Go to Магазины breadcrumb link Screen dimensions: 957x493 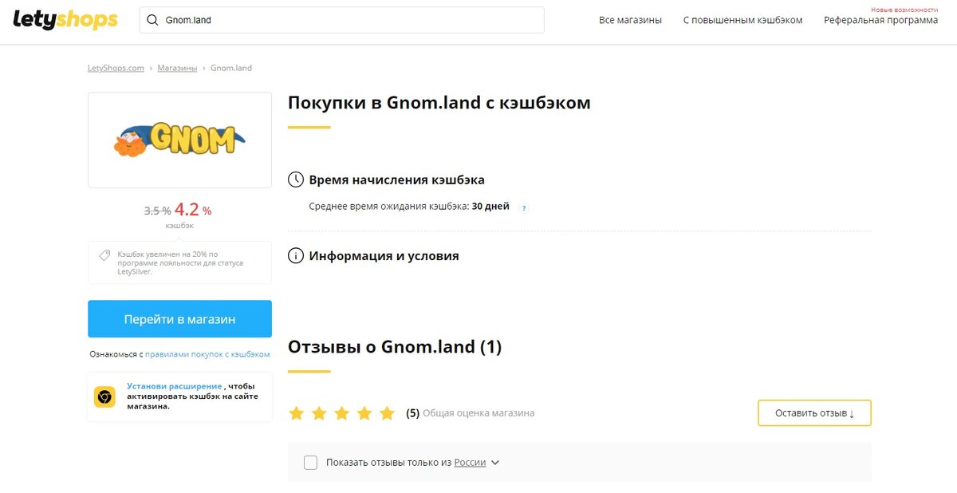pyautogui.click(x=177, y=68)
